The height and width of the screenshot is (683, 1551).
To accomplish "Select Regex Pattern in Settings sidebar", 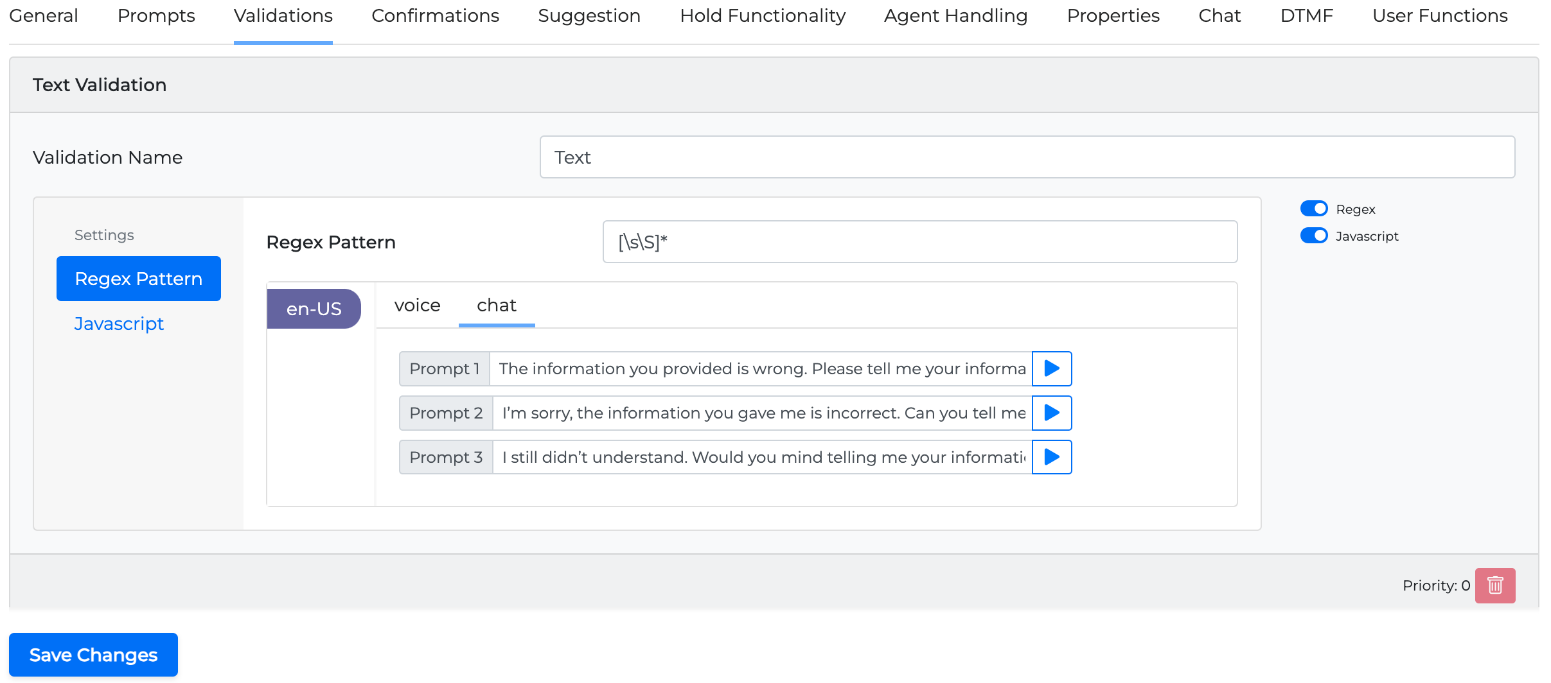I will tap(138, 279).
